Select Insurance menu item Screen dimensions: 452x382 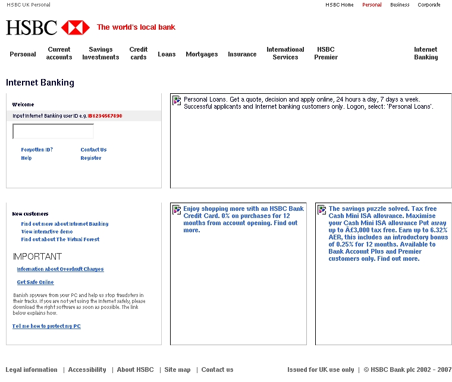click(x=242, y=54)
